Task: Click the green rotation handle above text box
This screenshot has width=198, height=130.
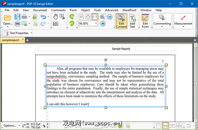Action: 106,60
